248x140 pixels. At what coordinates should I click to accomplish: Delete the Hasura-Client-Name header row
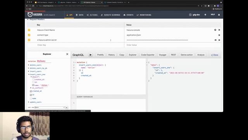tap(219, 30)
